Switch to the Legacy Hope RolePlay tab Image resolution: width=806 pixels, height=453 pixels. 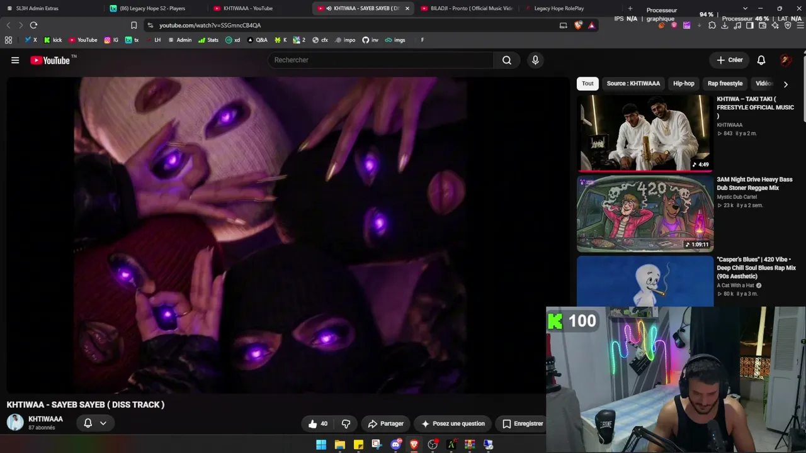(x=570, y=9)
